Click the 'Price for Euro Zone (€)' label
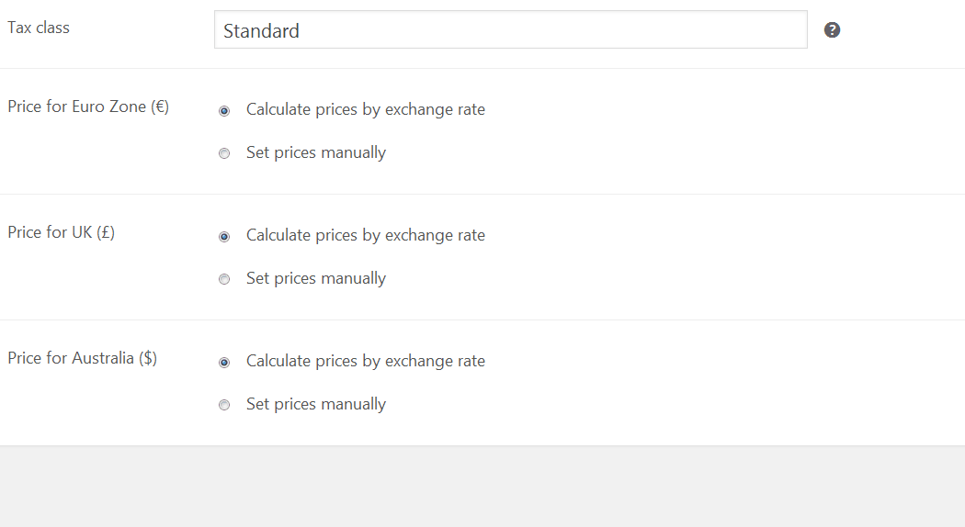Image resolution: width=965 pixels, height=527 pixels. 88,107
